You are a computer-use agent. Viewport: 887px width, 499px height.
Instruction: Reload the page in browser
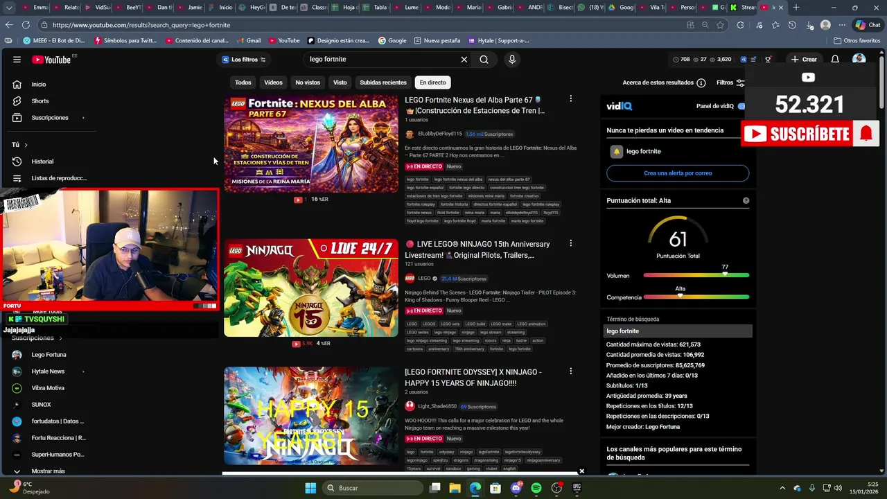[25, 25]
